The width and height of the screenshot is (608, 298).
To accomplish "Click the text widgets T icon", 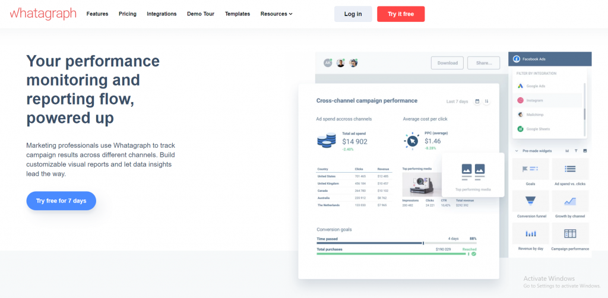I will click(x=576, y=151).
